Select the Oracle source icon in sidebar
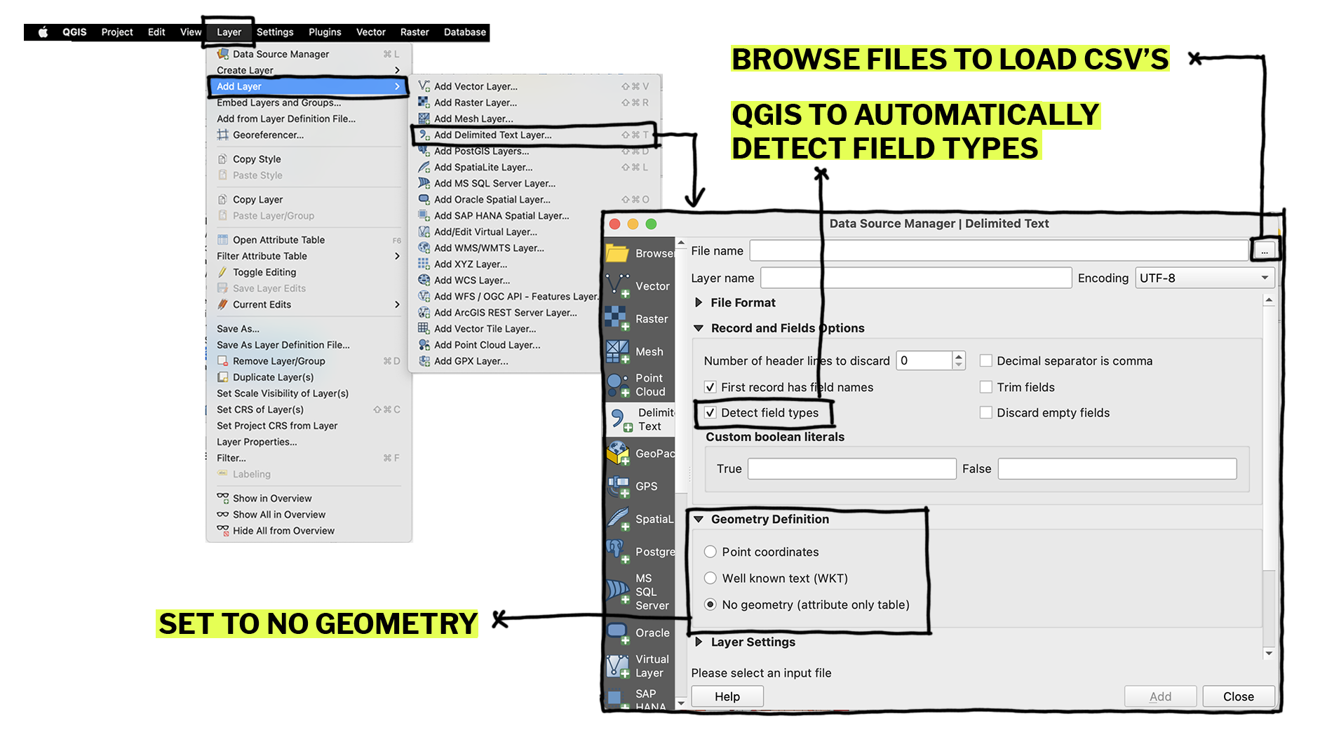This screenshot has width=1327, height=730. coord(618,633)
